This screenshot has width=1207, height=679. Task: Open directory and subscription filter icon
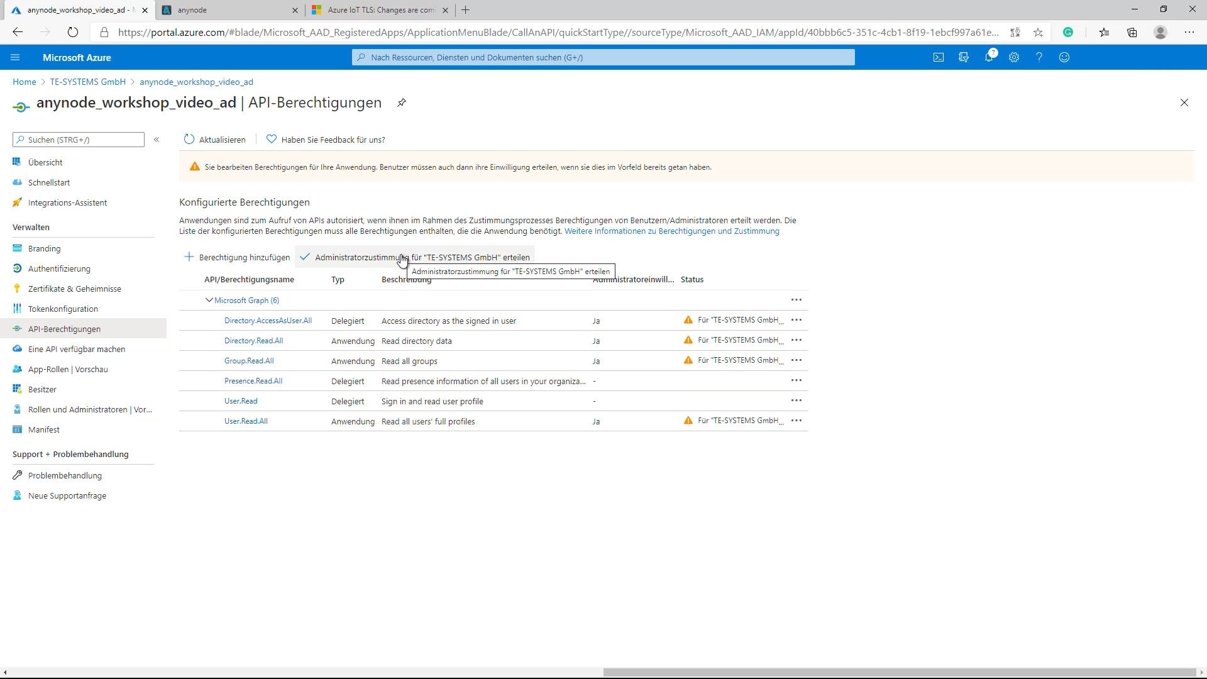(964, 57)
